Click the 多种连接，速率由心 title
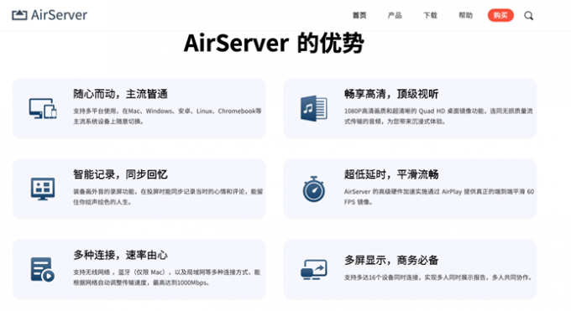This screenshot has width=571, height=311. pos(121,255)
